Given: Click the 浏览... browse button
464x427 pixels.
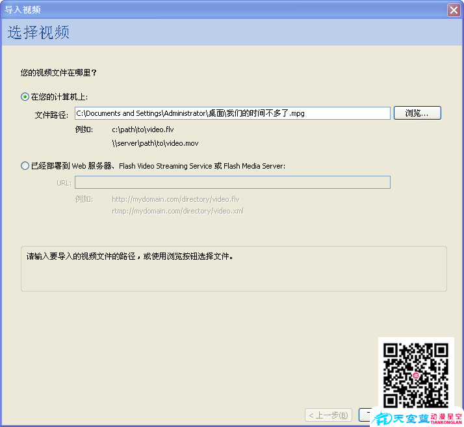Looking at the screenshot, I should click(417, 113).
